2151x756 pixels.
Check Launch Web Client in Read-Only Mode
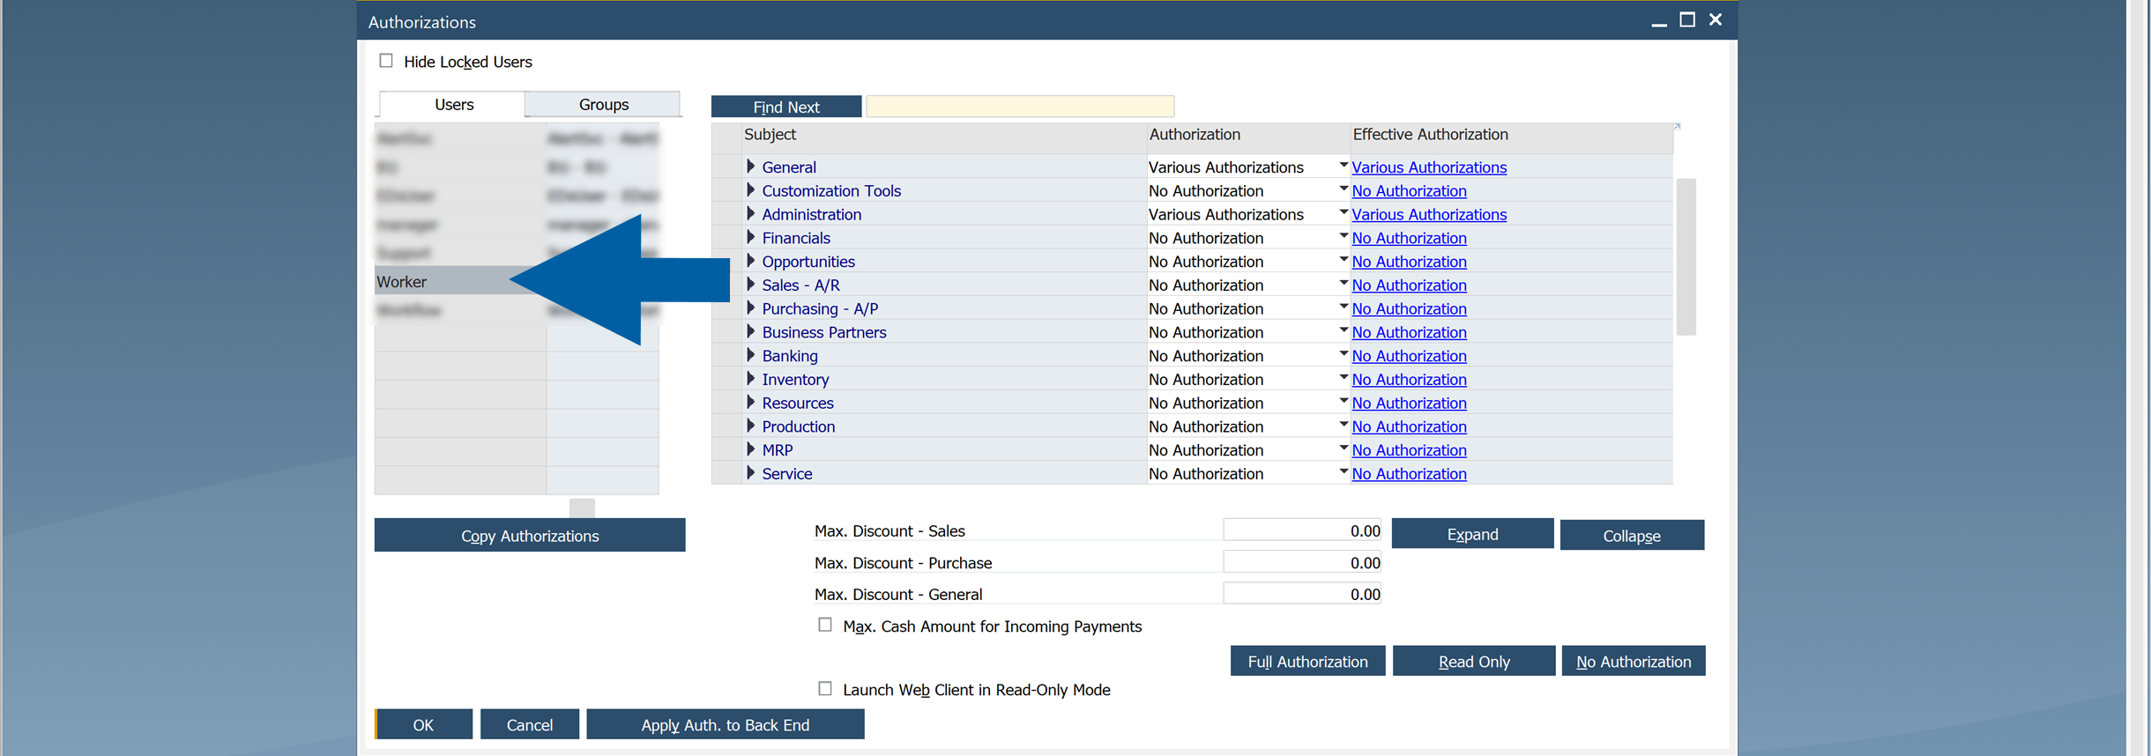(x=825, y=688)
